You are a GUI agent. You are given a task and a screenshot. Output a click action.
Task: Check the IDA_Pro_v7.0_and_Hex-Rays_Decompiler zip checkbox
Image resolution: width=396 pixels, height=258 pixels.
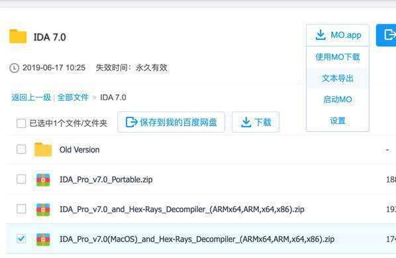pyautogui.click(x=21, y=209)
